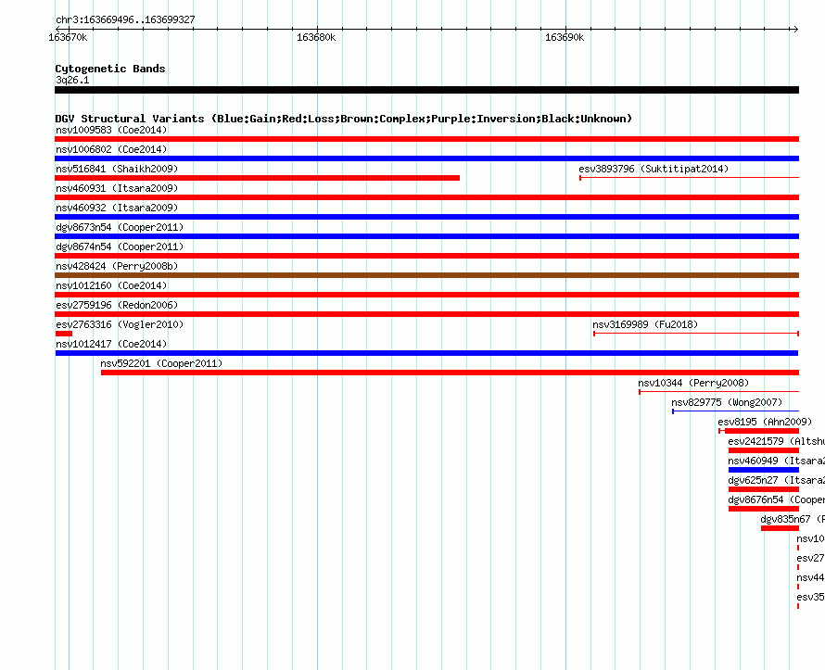Click the esv3893796 (Suktitipat2014) label
This screenshot has height=670, width=825.
pos(654,169)
